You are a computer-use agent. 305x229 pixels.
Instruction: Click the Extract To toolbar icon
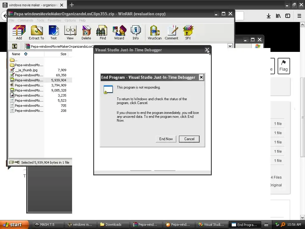coord(36,33)
